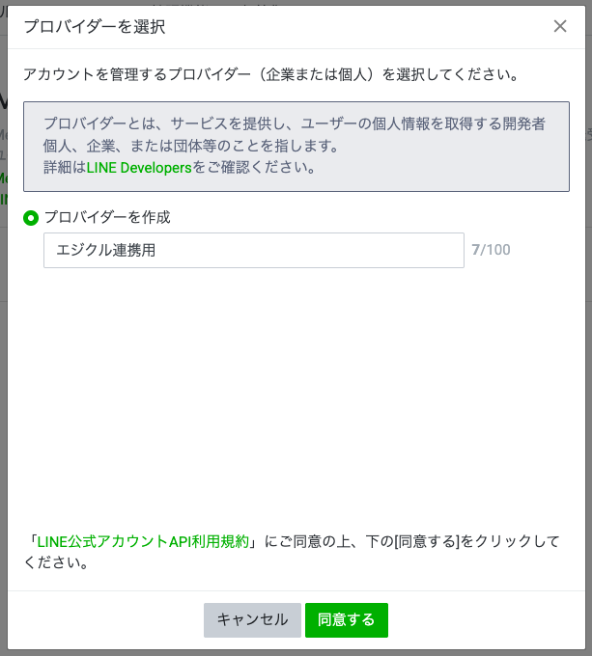Image resolution: width=592 pixels, height=656 pixels.
Task: Open the LINE Developers link
Action: tap(139, 168)
